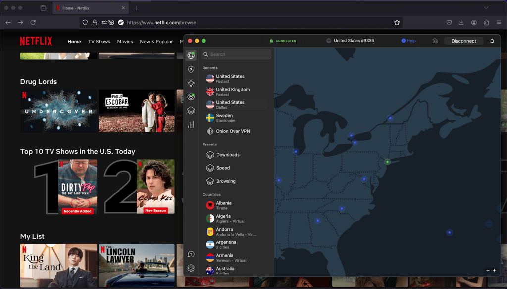This screenshot has height=289, width=507.
Task: Select United States Fastest recent server
Action: pyautogui.click(x=235, y=79)
